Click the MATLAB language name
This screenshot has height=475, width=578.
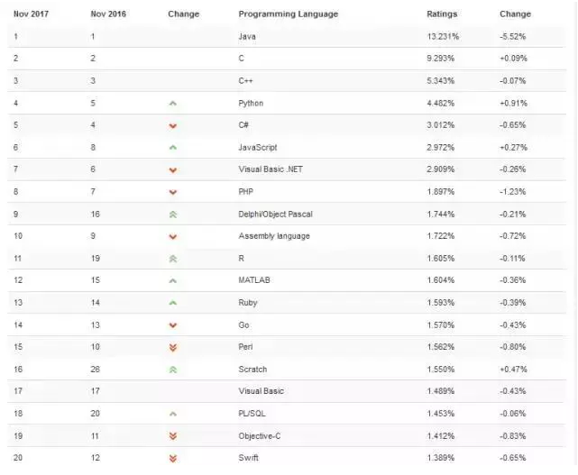(x=254, y=280)
